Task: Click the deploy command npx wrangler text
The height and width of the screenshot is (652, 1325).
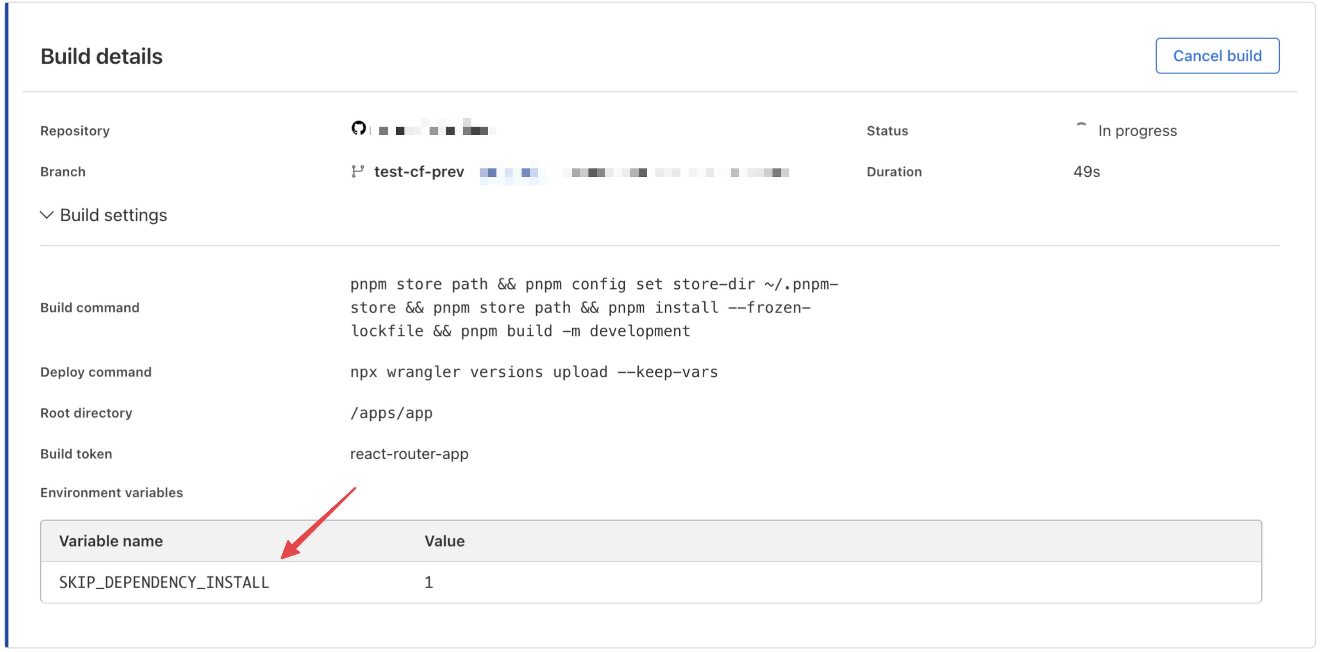Action: 533,372
